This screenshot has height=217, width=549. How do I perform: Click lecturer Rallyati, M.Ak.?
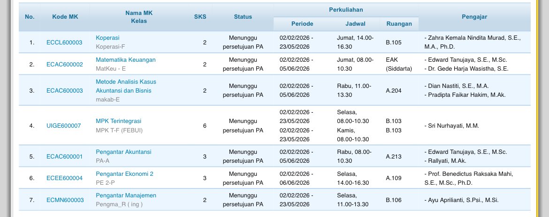pyautogui.click(x=445, y=161)
